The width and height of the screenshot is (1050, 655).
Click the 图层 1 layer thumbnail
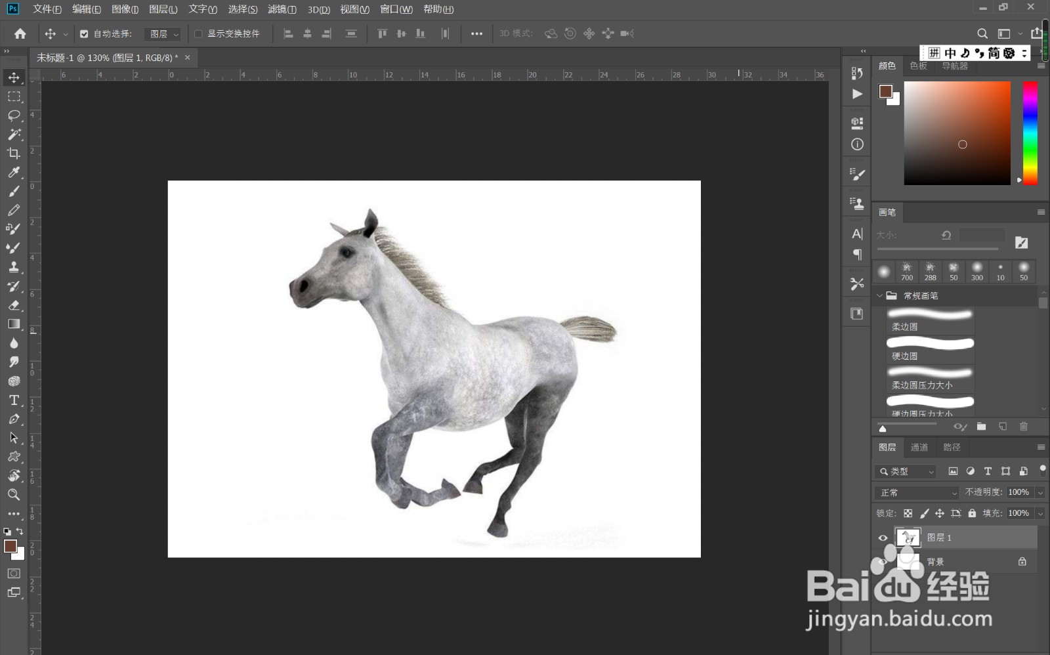click(x=908, y=538)
